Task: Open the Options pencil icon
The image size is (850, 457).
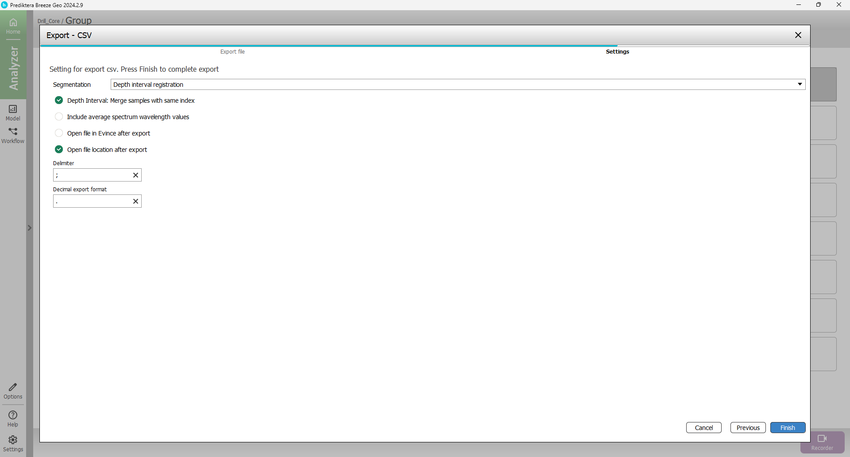Action: tap(13, 391)
